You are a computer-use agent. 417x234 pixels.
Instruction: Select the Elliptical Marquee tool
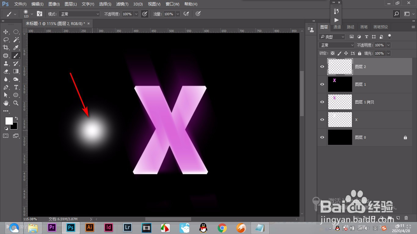pos(16,32)
